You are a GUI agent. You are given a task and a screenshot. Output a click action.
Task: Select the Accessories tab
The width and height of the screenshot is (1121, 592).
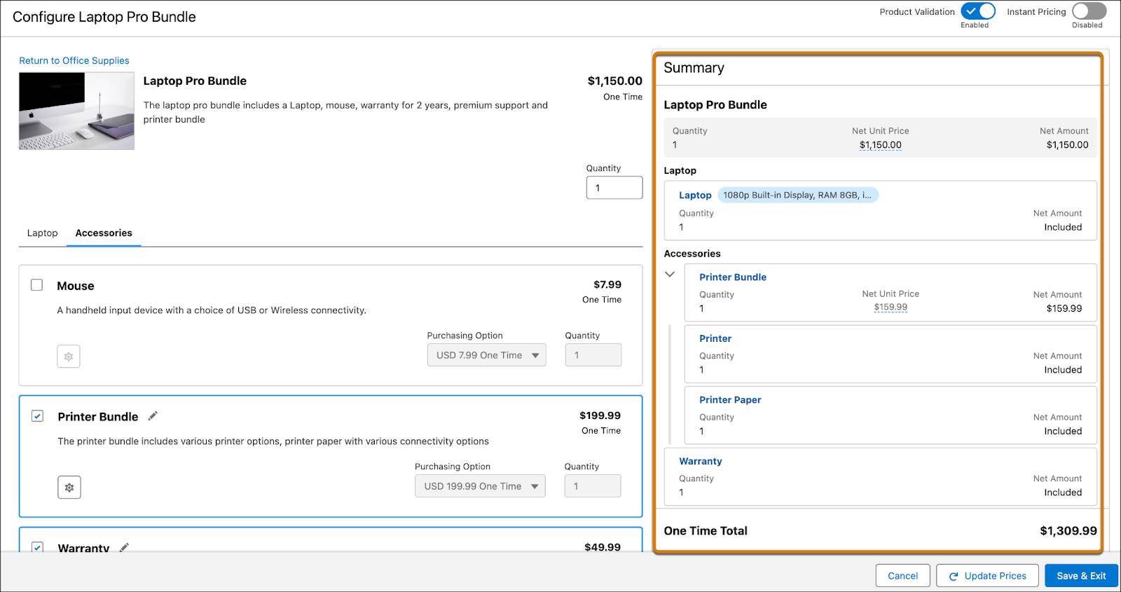[x=104, y=233]
